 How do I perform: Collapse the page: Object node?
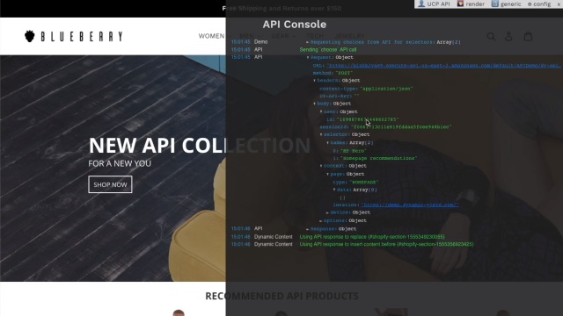point(327,174)
